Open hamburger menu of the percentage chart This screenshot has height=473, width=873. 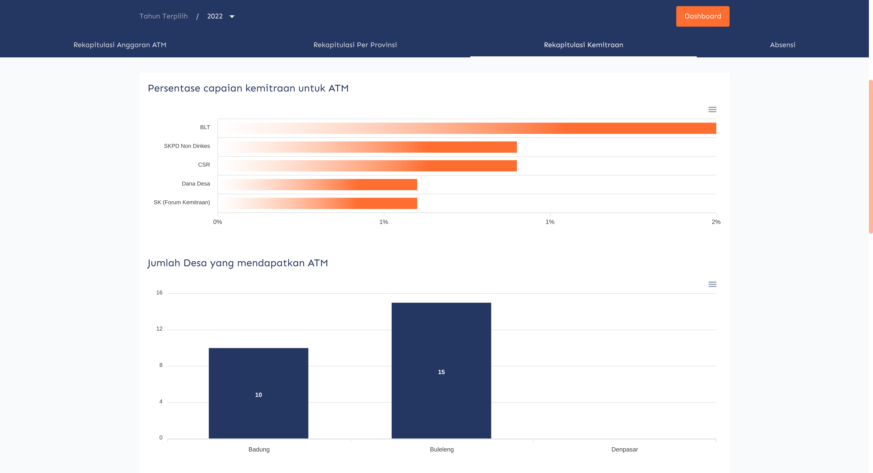click(x=712, y=109)
